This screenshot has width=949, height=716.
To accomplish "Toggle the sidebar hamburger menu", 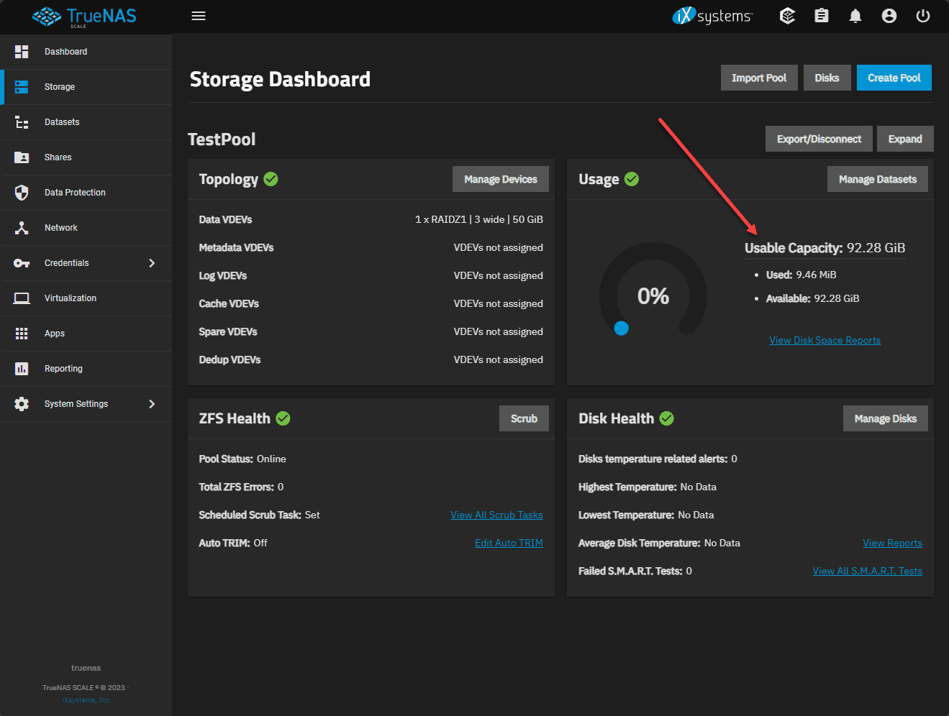I will (199, 15).
